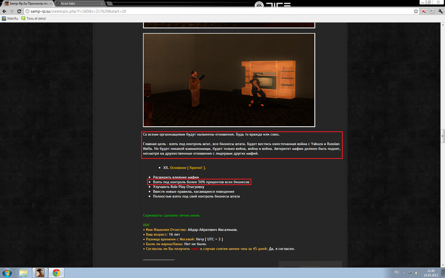Open the Chrome wrench menu
The image size is (445, 278).
[x=440, y=11]
